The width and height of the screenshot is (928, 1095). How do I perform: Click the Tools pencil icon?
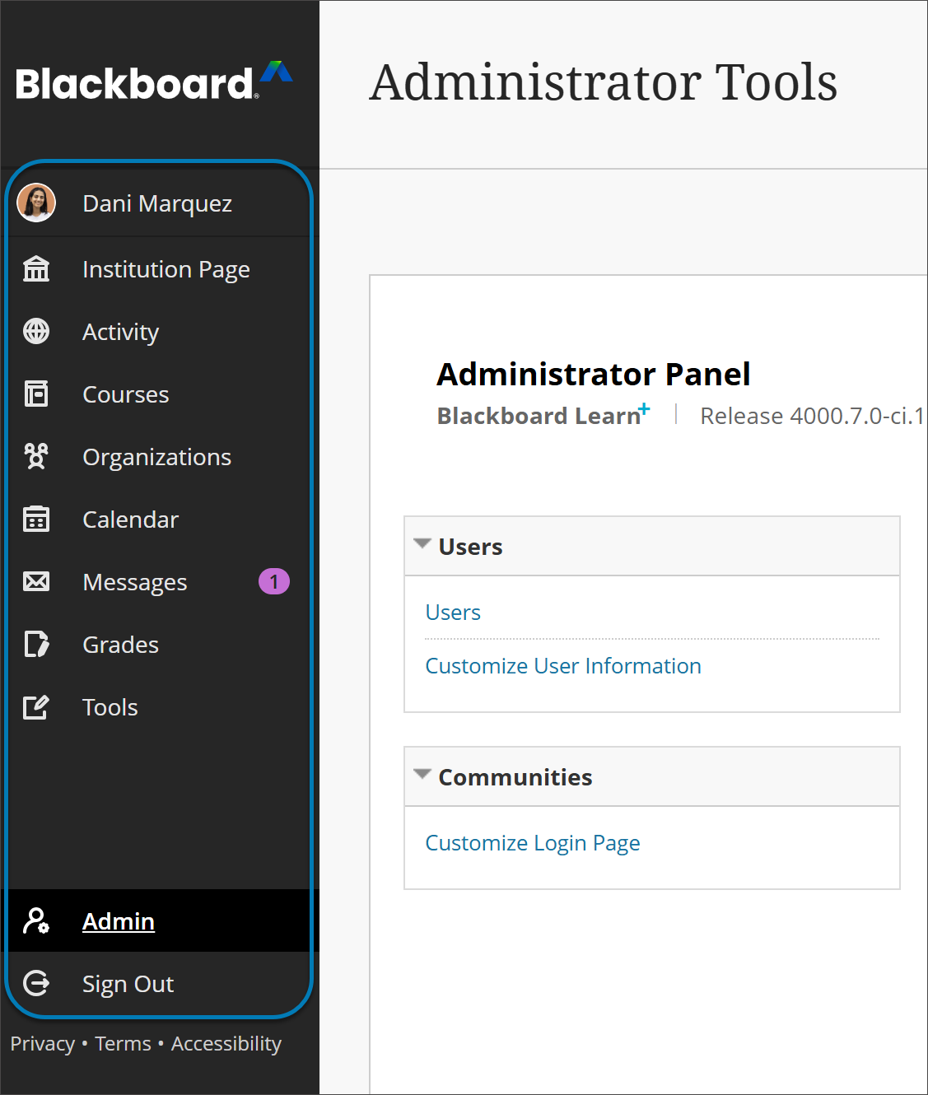click(36, 706)
